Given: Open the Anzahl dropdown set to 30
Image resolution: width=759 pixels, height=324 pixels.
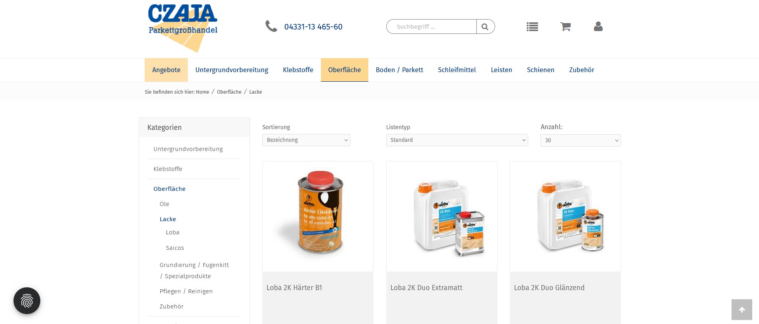Looking at the screenshot, I should pos(580,140).
